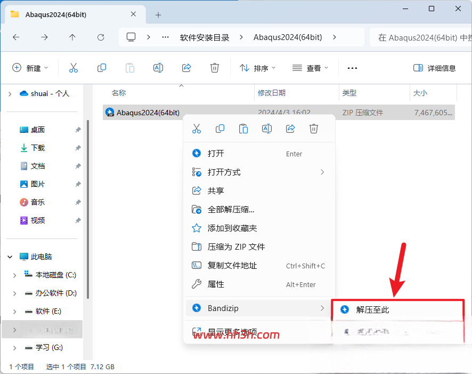Open 视频 in the sidebar
The width and height of the screenshot is (472, 374).
[x=38, y=220]
